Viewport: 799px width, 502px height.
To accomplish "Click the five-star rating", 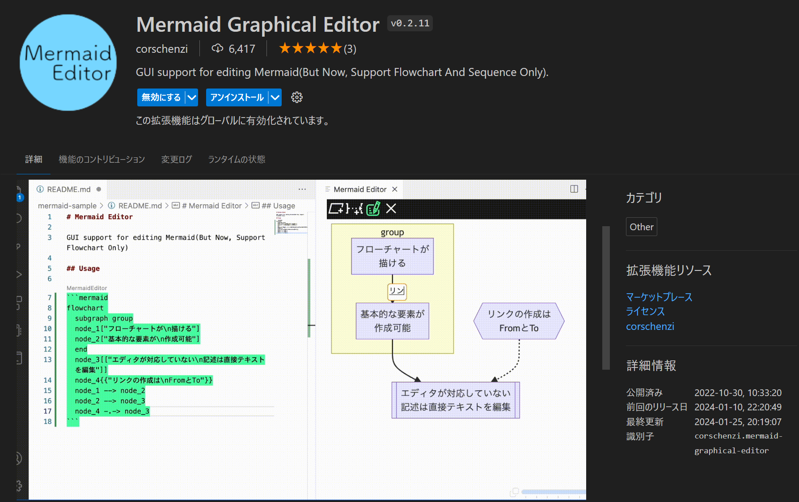I will click(310, 48).
